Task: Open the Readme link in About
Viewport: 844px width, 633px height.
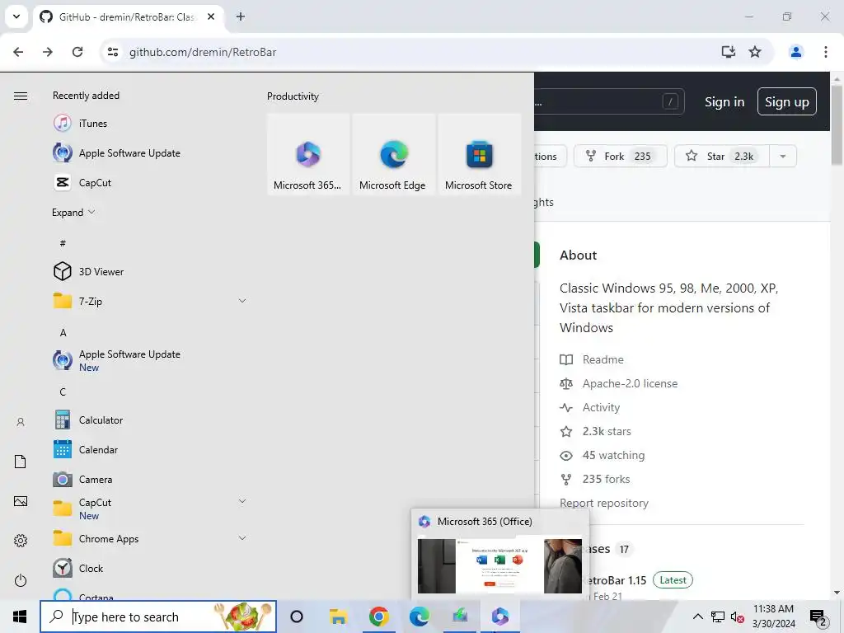Action: 603,359
